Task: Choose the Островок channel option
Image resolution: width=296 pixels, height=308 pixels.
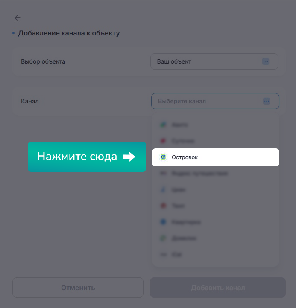Action: tap(216, 157)
